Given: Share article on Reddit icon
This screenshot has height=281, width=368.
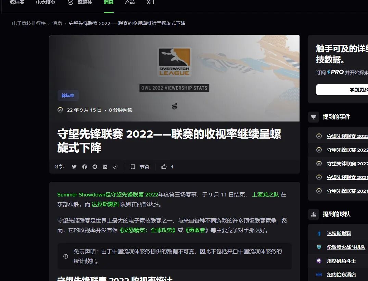Looking at the screenshot, I should point(95,167).
